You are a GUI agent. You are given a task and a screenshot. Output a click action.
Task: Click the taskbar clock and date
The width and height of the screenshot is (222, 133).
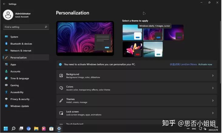click(x=214, y=129)
